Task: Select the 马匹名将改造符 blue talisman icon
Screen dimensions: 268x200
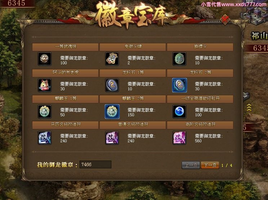Action: (44, 138)
